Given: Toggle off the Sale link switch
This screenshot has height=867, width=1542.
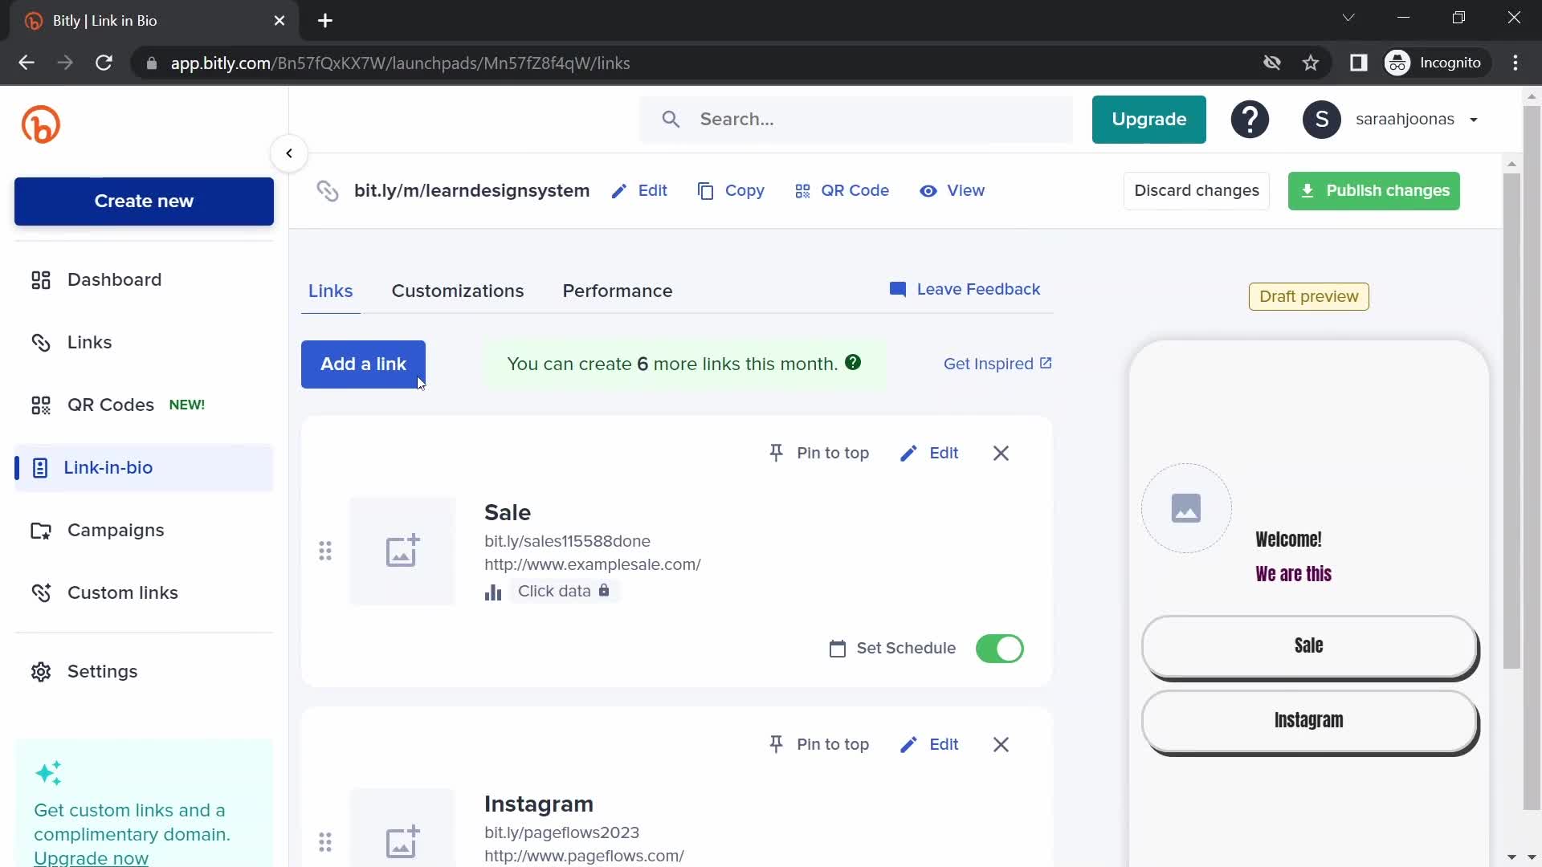Looking at the screenshot, I should (x=999, y=649).
